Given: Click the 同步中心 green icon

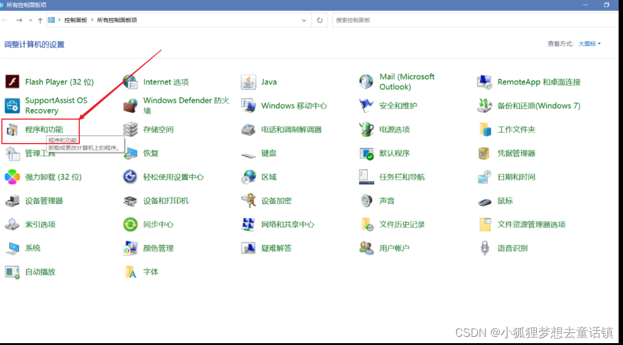Looking at the screenshot, I should tap(130, 225).
